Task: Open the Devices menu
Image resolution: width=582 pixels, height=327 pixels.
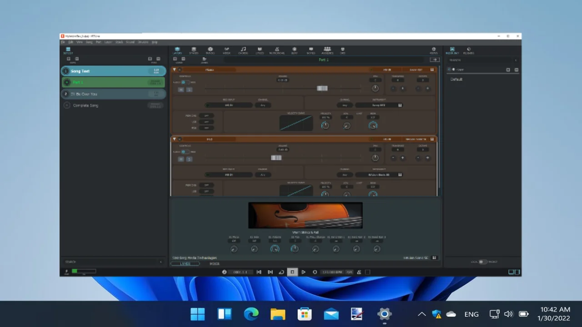Action: (143, 42)
